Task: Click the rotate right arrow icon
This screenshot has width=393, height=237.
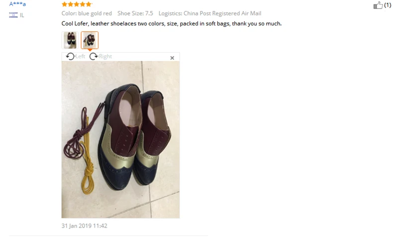Action: coord(94,56)
